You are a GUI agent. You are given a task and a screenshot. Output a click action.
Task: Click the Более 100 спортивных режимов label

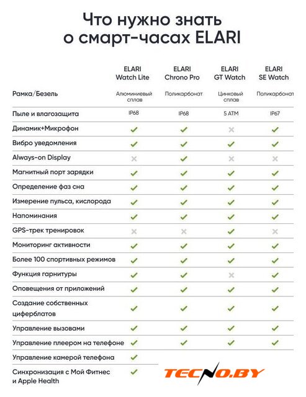pos(64,259)
